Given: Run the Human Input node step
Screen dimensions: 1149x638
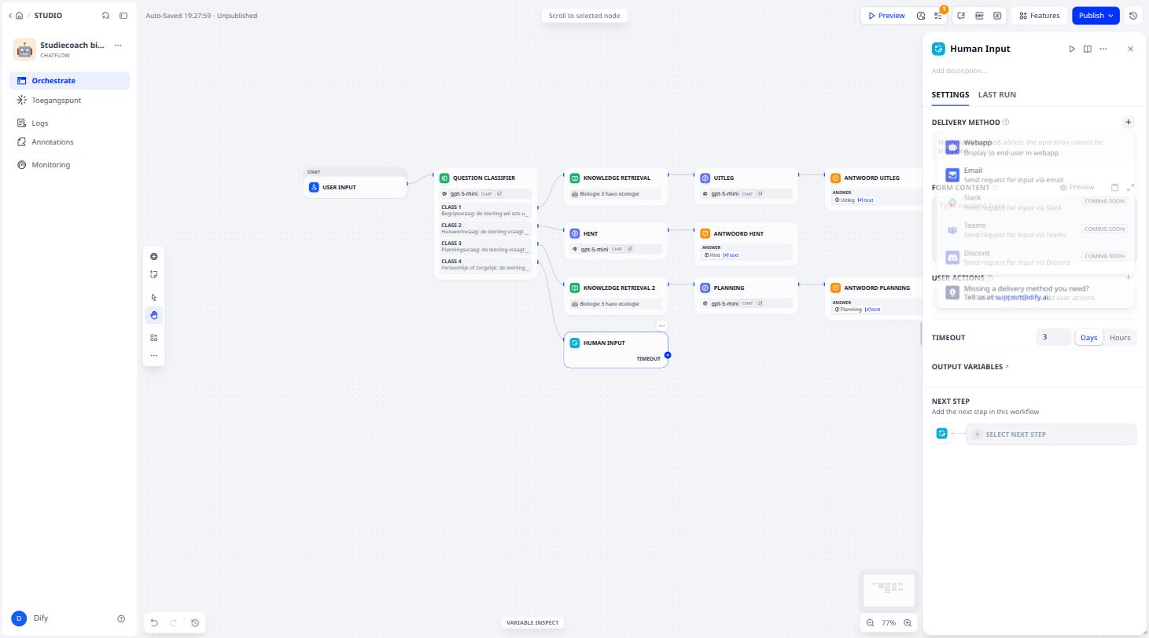Looking at the screenshot, I should (1072, 49).
